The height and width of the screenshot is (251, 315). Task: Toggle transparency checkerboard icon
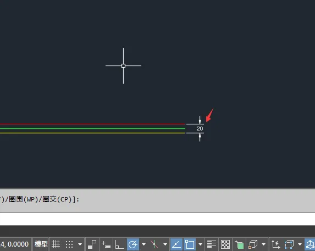coord(225,244)
